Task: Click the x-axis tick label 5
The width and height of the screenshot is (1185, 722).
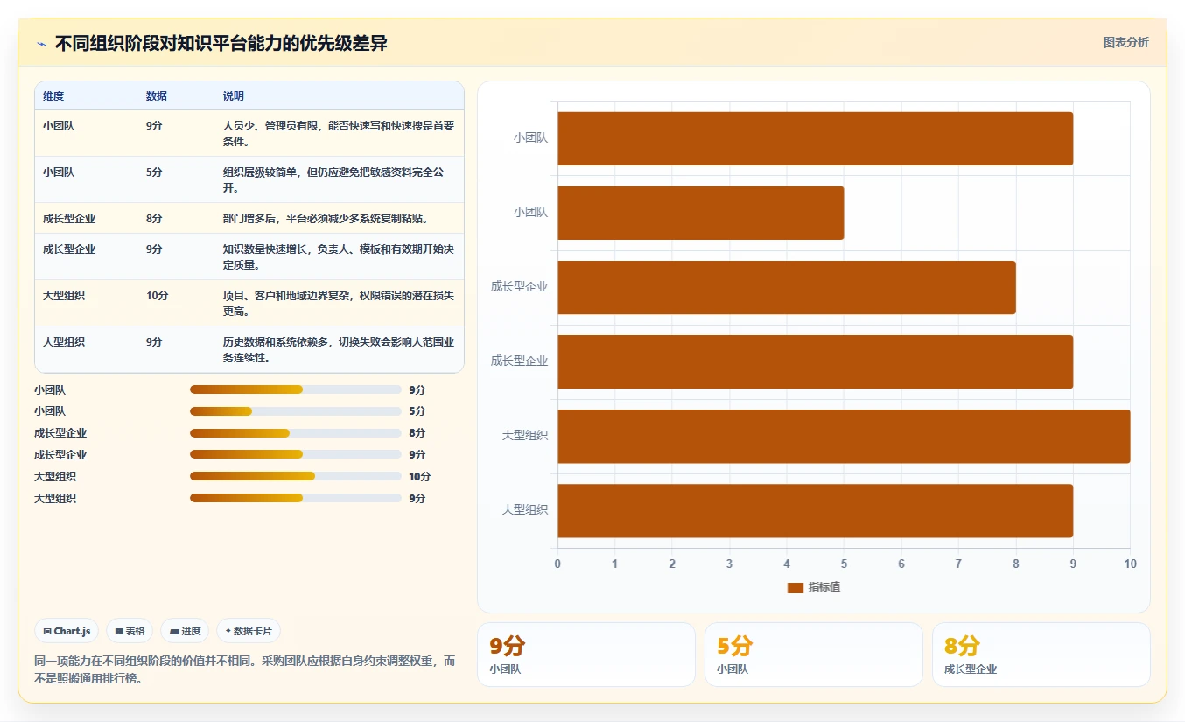Action: [844, 564]
